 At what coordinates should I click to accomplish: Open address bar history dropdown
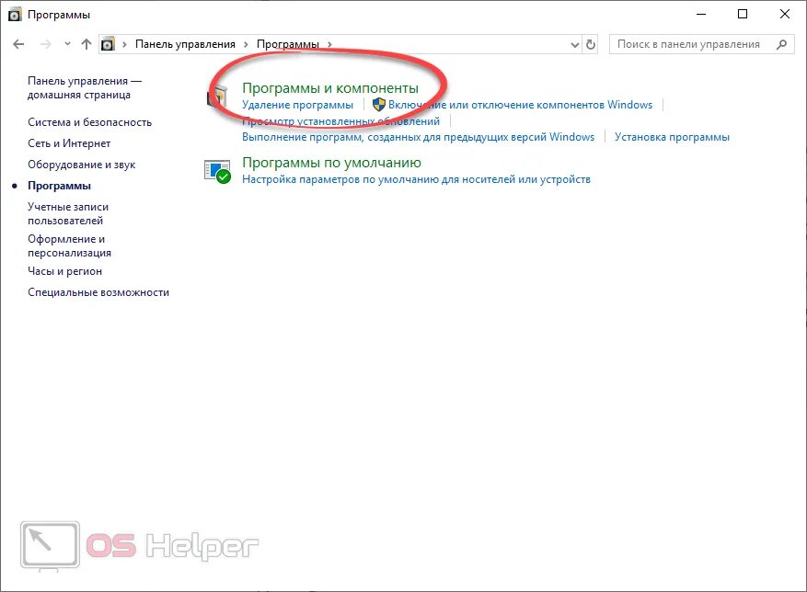coord(575,45)
